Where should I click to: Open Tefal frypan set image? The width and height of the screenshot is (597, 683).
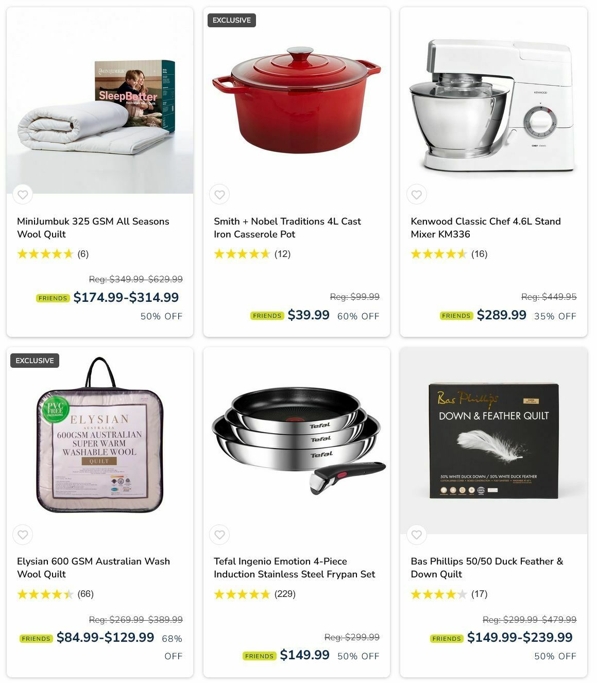(x=297, y=440)
